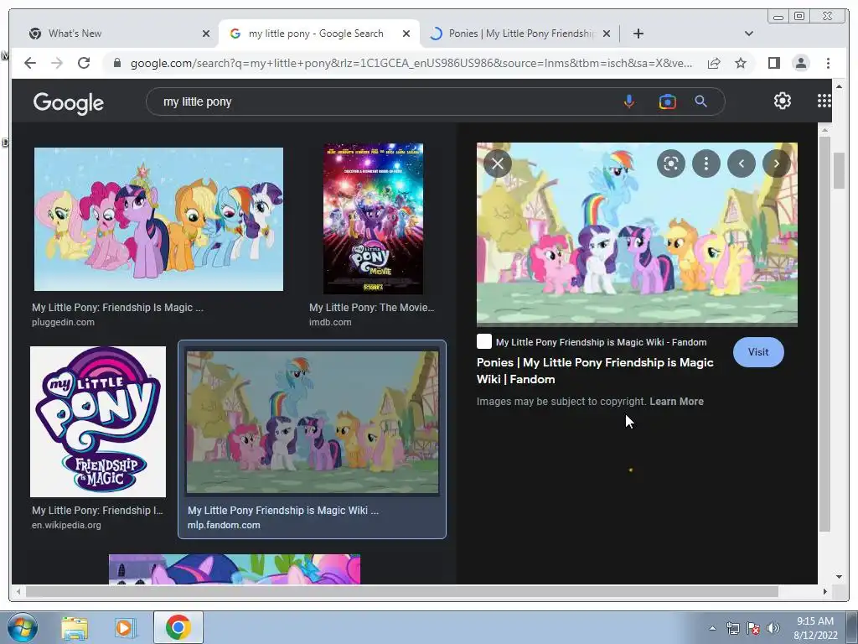Click the network tray icon
858x644 pixels.
point(732,628)
